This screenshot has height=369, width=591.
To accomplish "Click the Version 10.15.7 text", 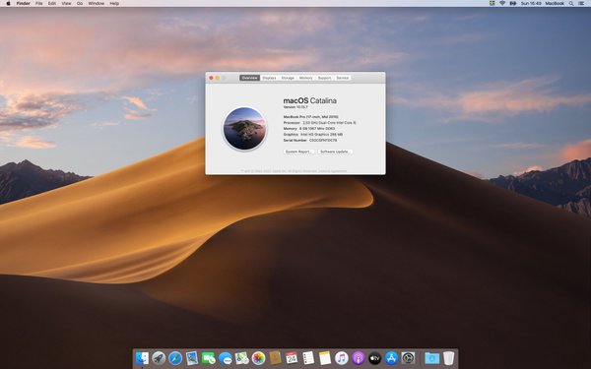I will pos(295,107).
